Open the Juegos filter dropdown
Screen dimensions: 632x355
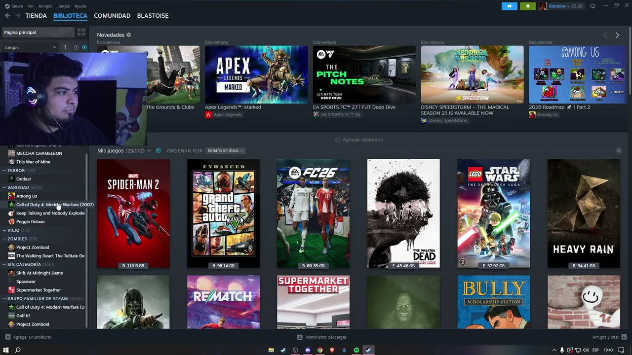30,47
